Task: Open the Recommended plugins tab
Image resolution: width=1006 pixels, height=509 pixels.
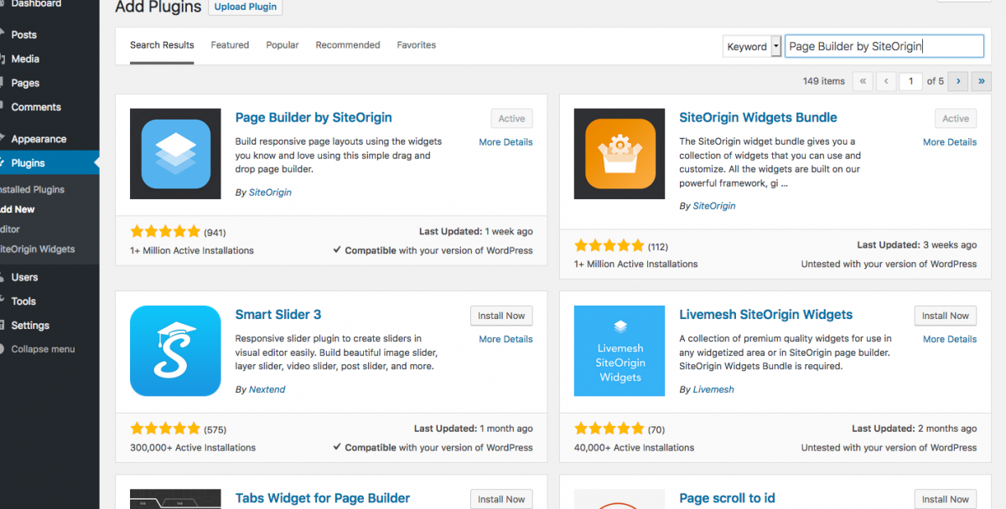Action: click(348, 45)
